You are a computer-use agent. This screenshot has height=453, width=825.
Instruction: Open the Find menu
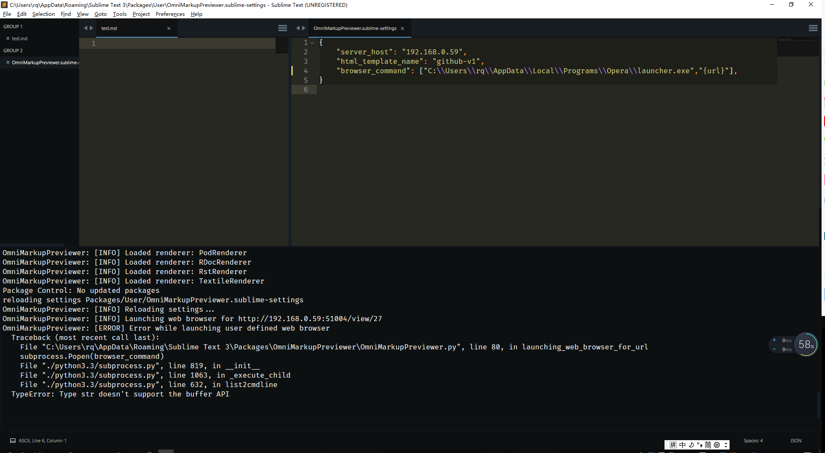(x=66, y=14)
